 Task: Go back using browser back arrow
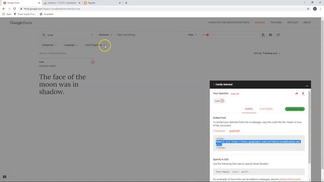click(4, 9)
